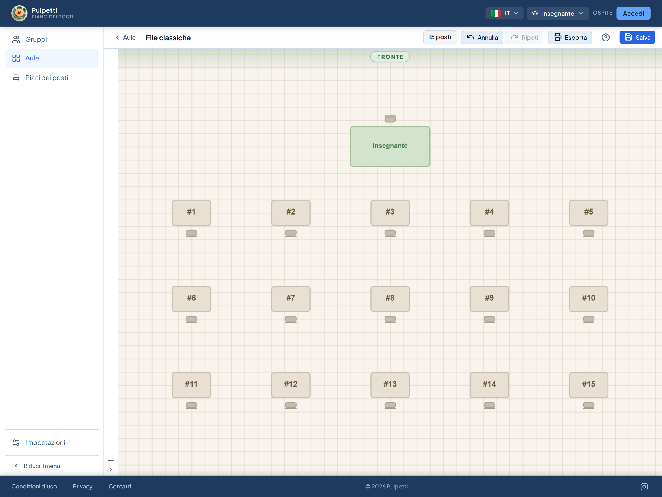Select desk #14 on the canvas
Viewport: 662px width, 497px height.
[489, 385]
